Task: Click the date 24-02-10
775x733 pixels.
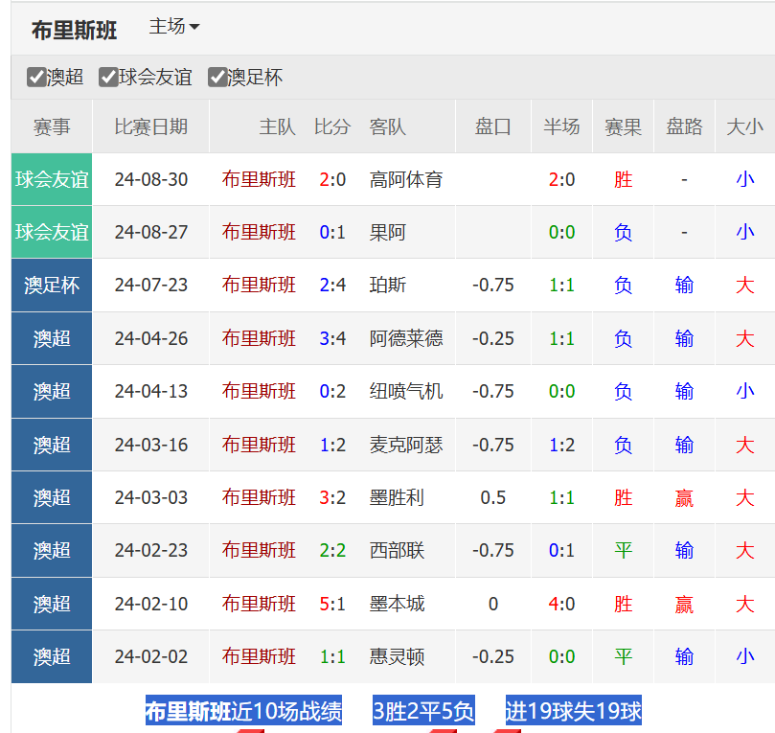Action: (150, 604)
